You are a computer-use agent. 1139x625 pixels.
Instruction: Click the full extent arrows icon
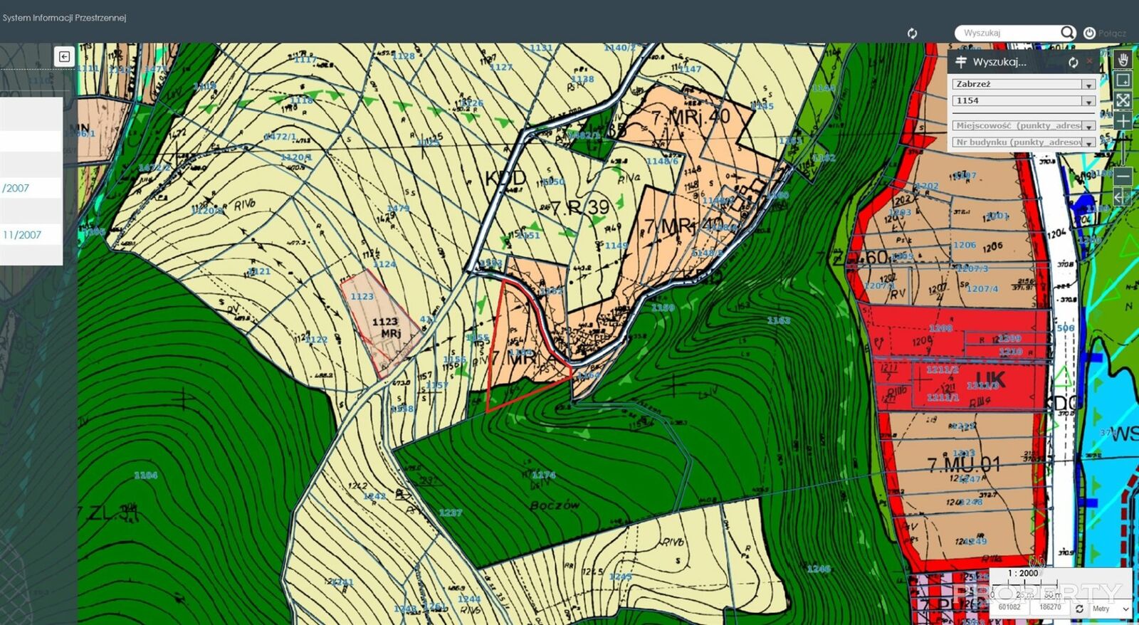click(x=1123, y=100)
